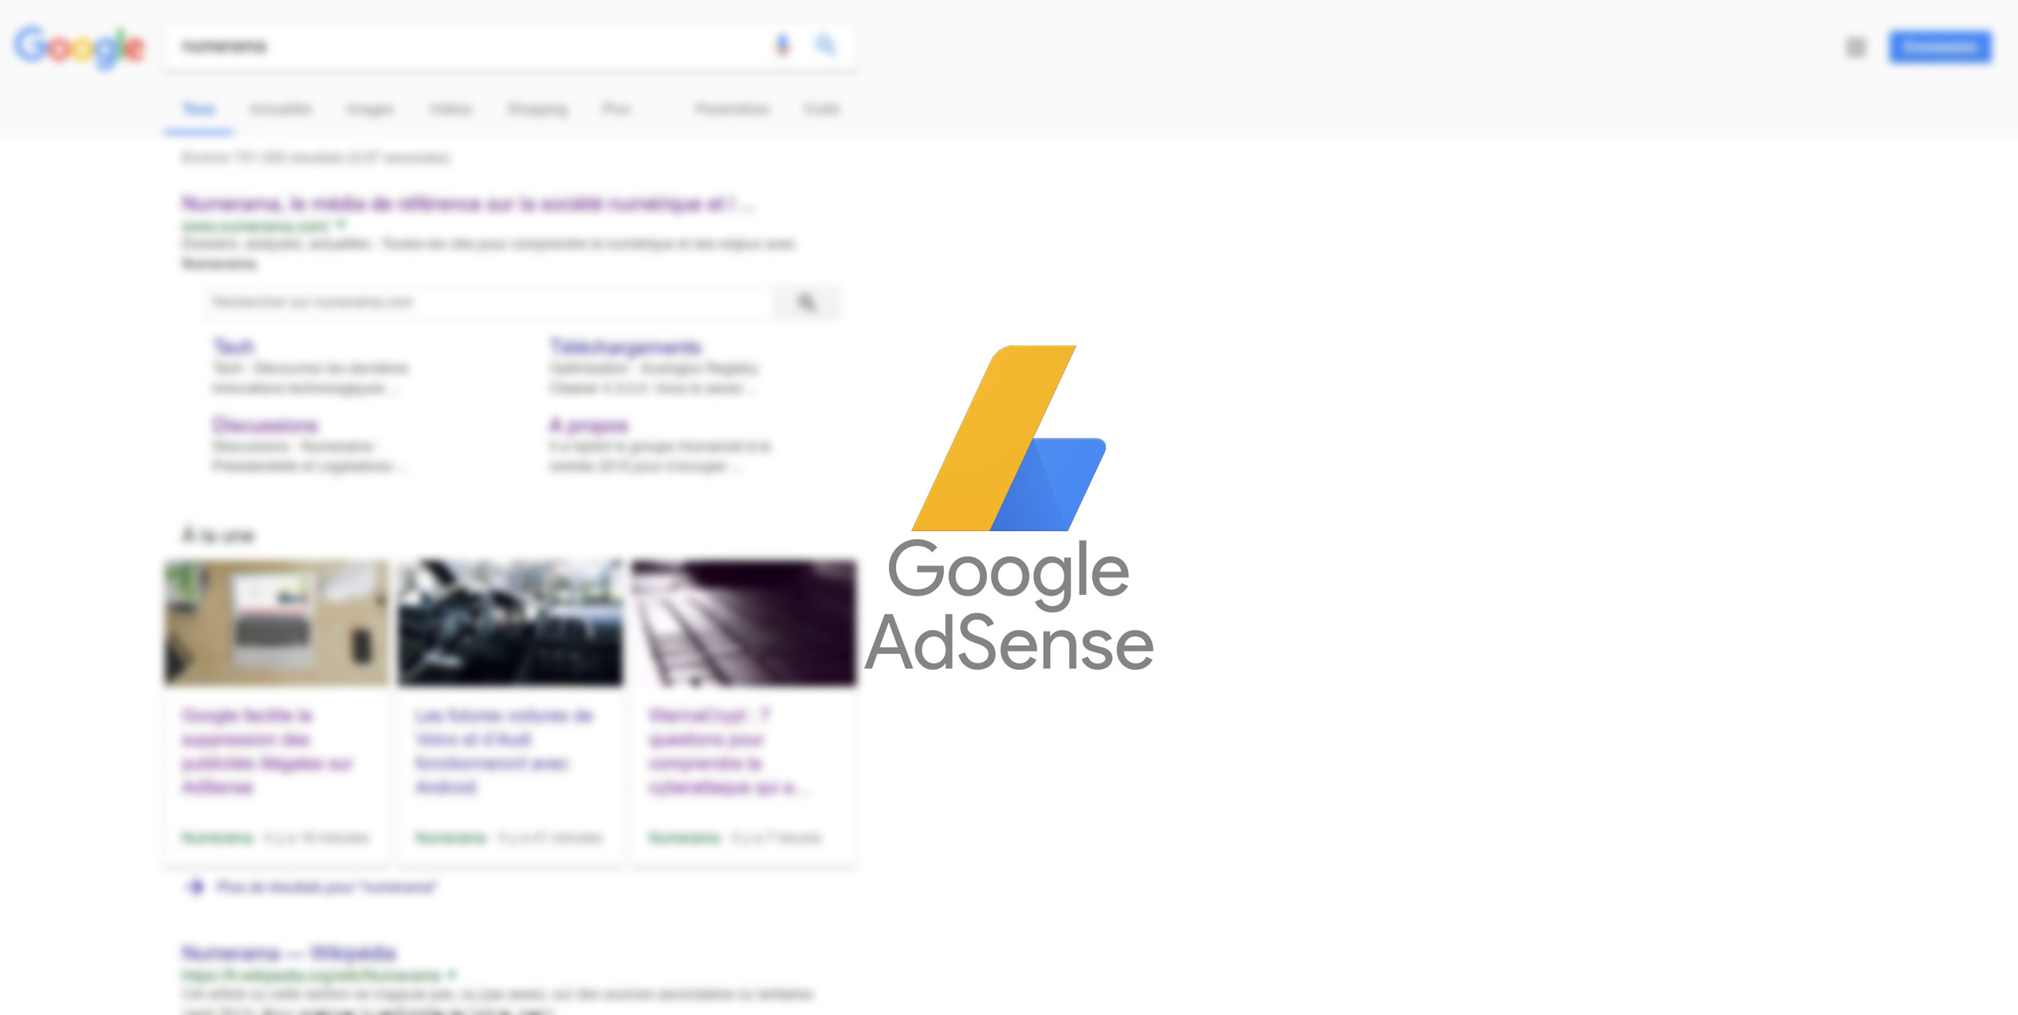Open the Discussions sitelink

tap(266, 425)
